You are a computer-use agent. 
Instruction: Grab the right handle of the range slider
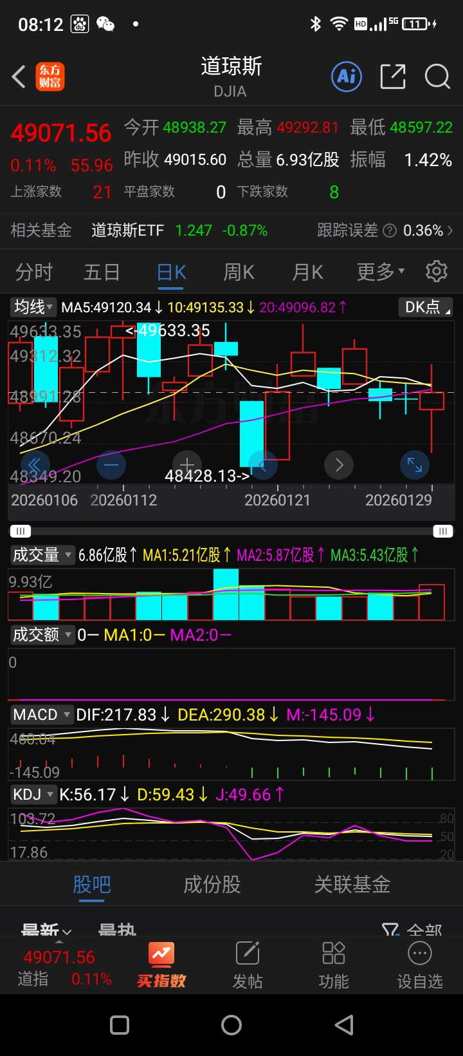pyautogui.click(x=443, y=531)
